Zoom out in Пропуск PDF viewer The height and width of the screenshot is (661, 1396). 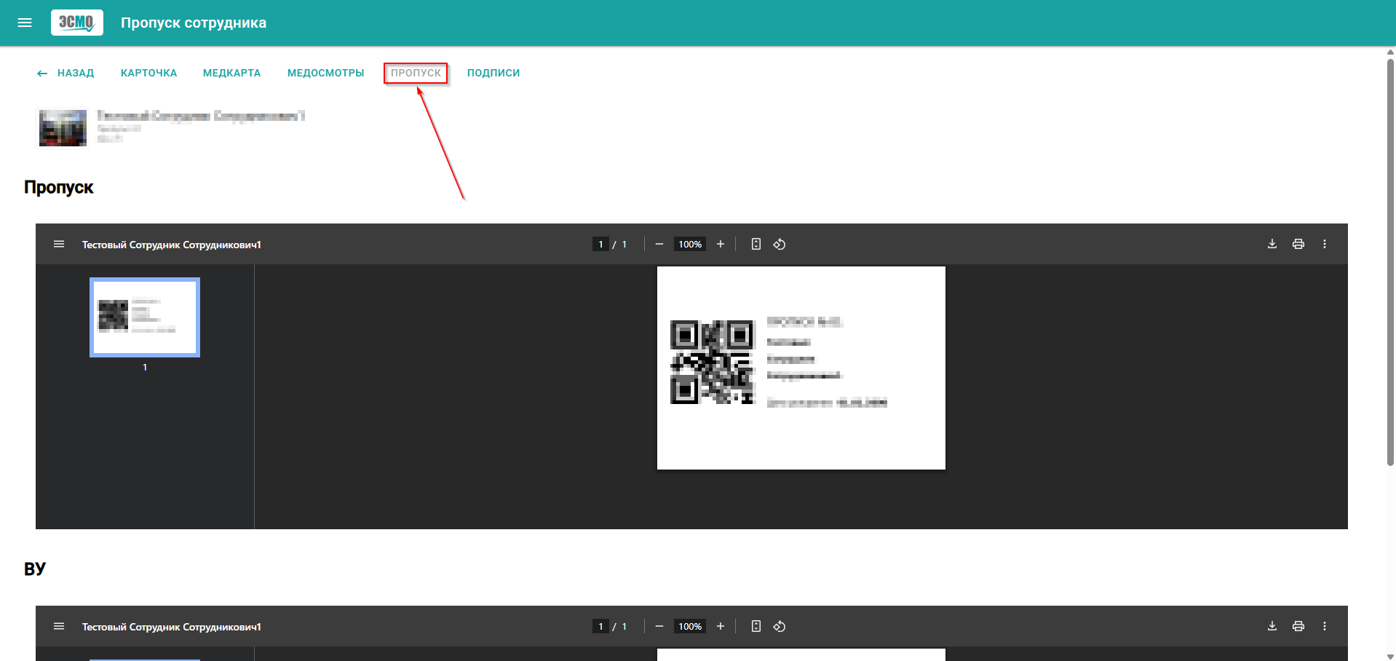(x=659, y=244)
